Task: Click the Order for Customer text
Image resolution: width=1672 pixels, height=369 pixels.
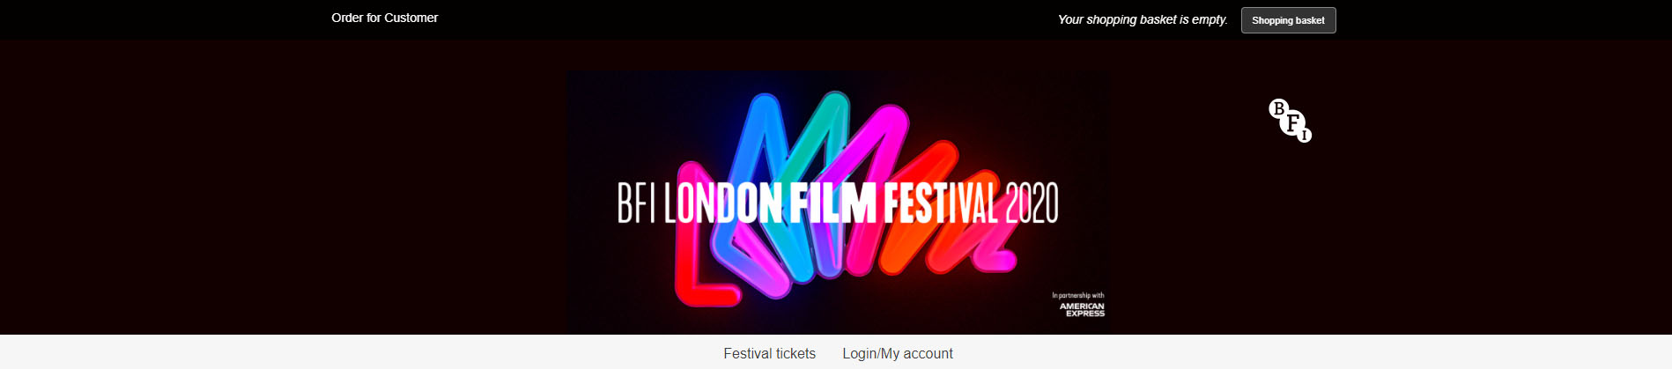Action: [x=384, y=18]
